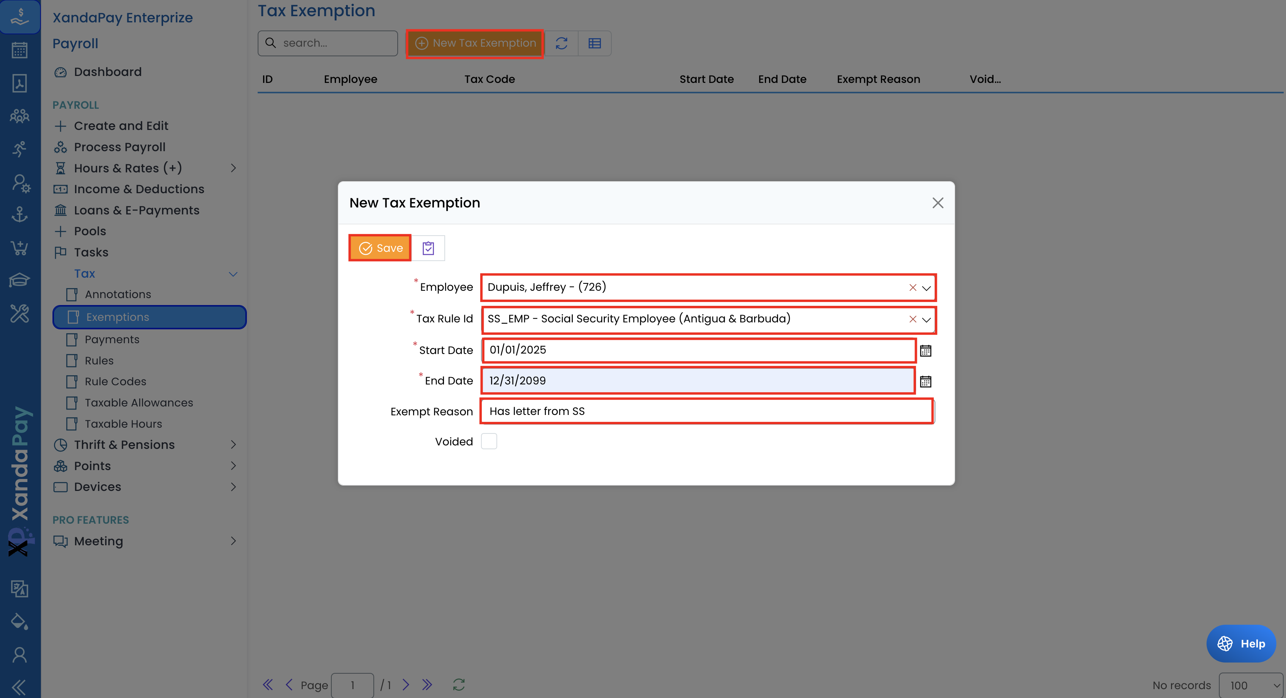Click into the Exempt Reason field
This screenshot has height=698, width=1286.
(x=706, y=411)
